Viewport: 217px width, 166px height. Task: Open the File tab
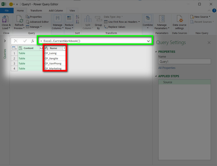tap(7, 10)
